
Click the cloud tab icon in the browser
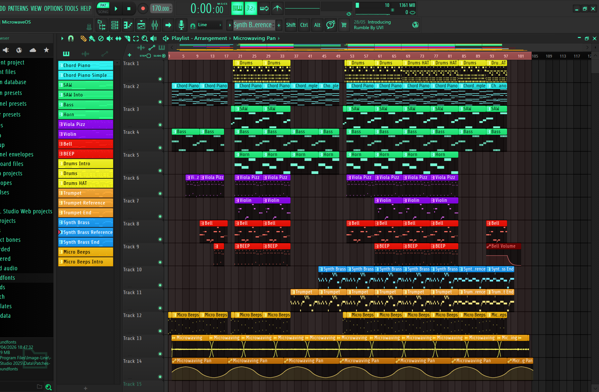coord(33,50)
